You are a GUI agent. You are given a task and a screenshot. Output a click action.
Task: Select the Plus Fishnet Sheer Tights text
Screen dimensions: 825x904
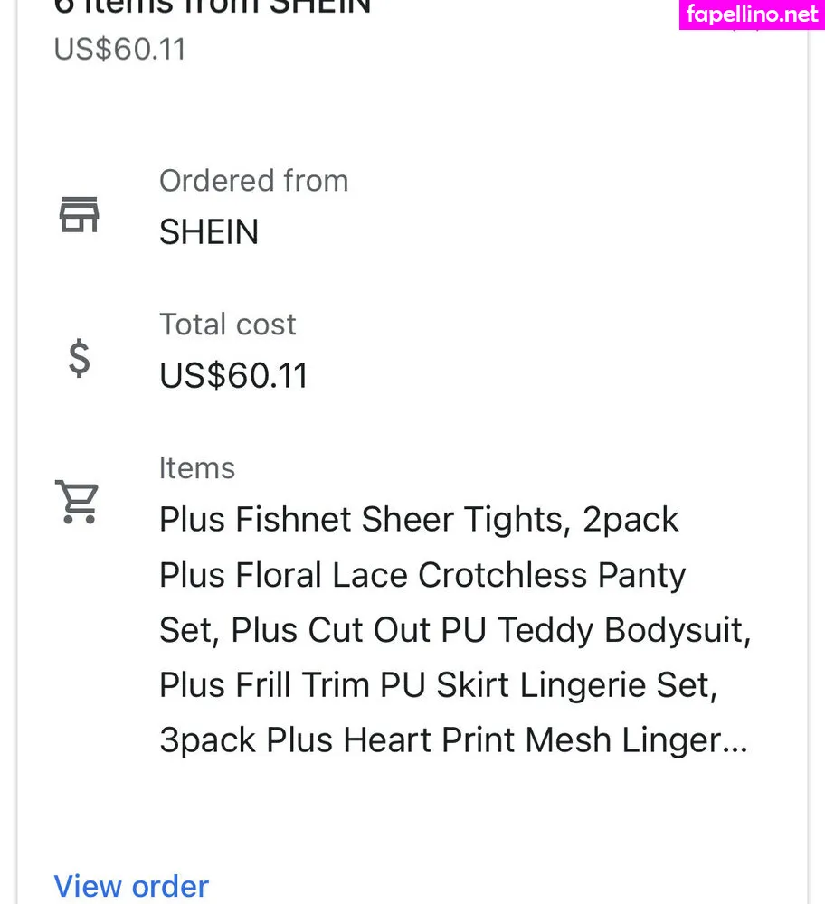[361, 520]
